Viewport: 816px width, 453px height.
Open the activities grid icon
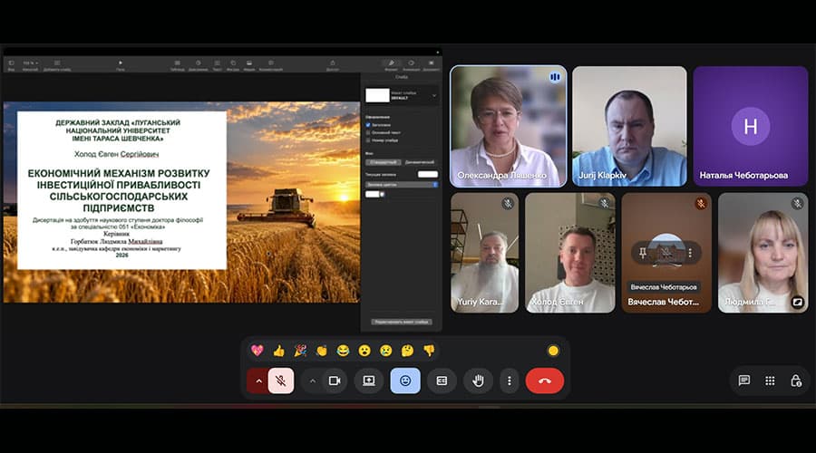pyautogui.click(x=770, y=381)
